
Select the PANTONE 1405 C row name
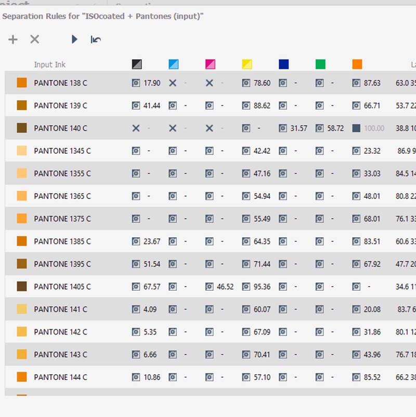(x=62, y=287)
